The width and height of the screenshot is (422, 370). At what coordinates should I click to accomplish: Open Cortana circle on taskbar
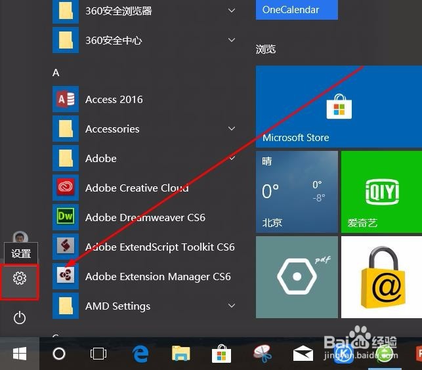(59, 354)
